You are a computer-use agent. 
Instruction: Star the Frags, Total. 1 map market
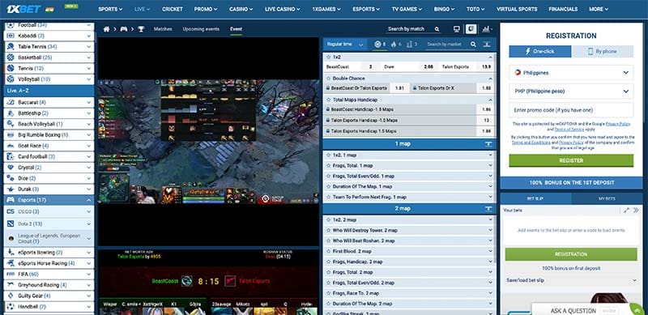tap(328, 165)
